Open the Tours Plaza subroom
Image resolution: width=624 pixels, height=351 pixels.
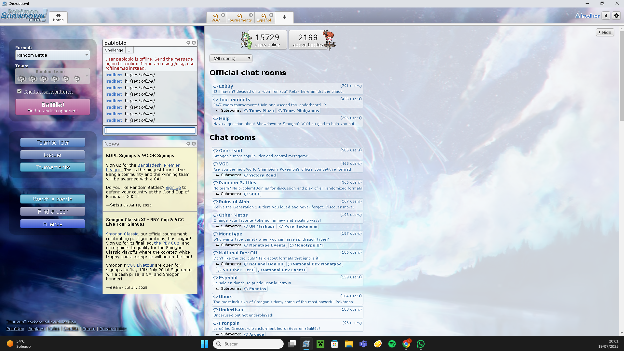tap(259, 111)
